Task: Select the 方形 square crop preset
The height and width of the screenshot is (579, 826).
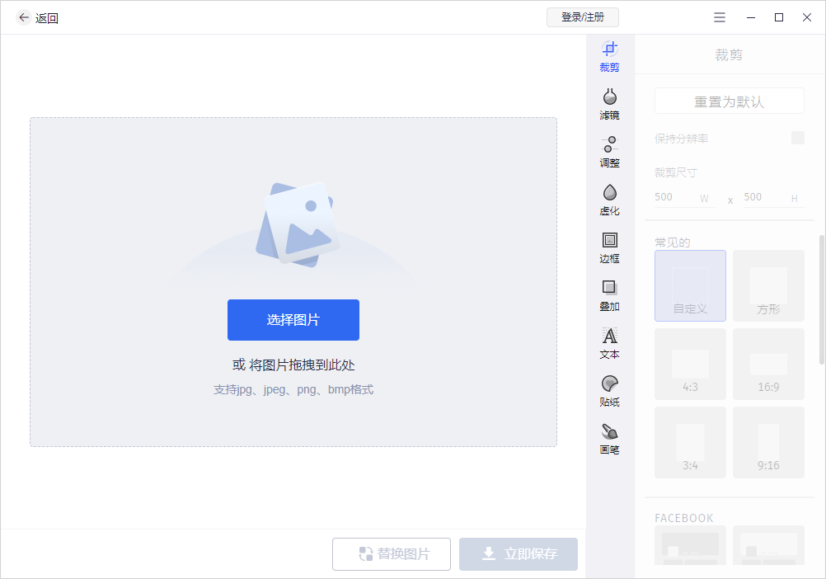Action: point(768,285)
